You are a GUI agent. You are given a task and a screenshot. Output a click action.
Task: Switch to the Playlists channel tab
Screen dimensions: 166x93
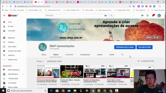pyautogui.click(x=69, y=55)
